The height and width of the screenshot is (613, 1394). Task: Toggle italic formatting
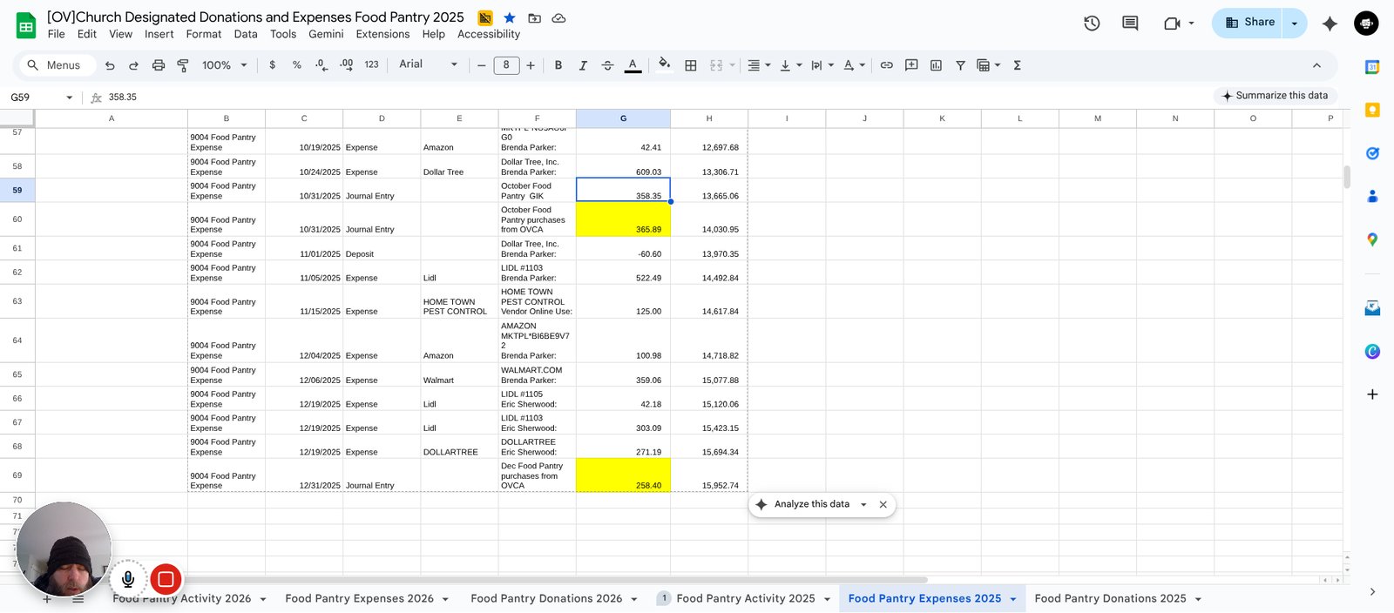[583, 65]
